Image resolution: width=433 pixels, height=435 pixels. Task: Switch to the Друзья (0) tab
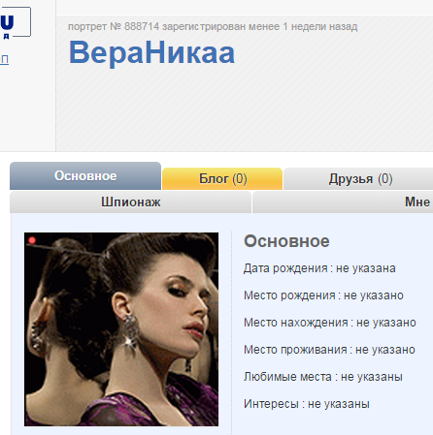[358, 178]
